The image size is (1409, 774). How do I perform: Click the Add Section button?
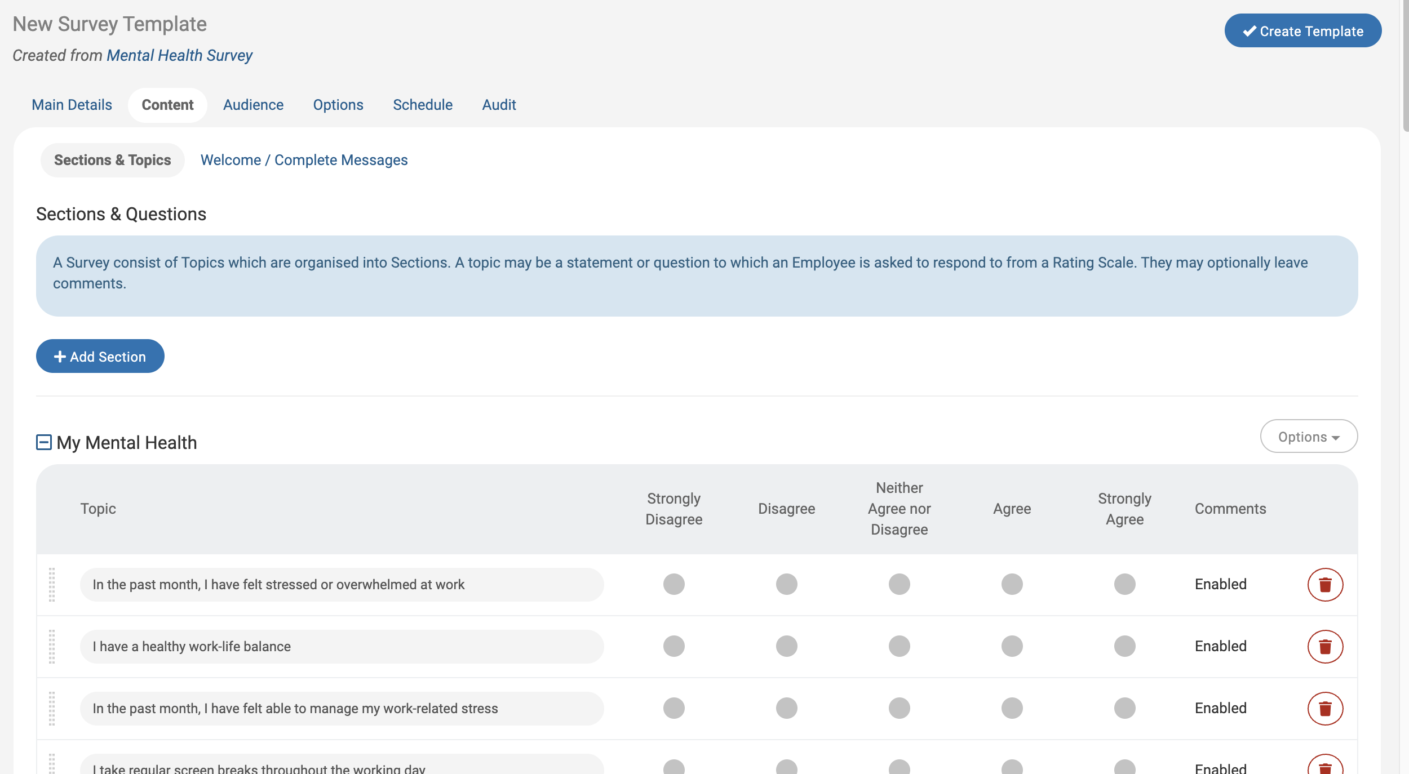pos(100,356)
